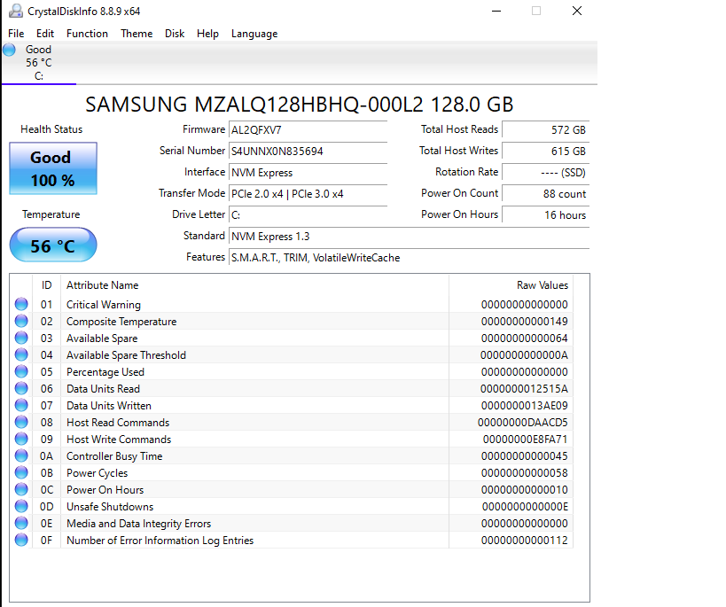Open the Function menu
Screen dimensions: 726x607
tap(87, 34)
